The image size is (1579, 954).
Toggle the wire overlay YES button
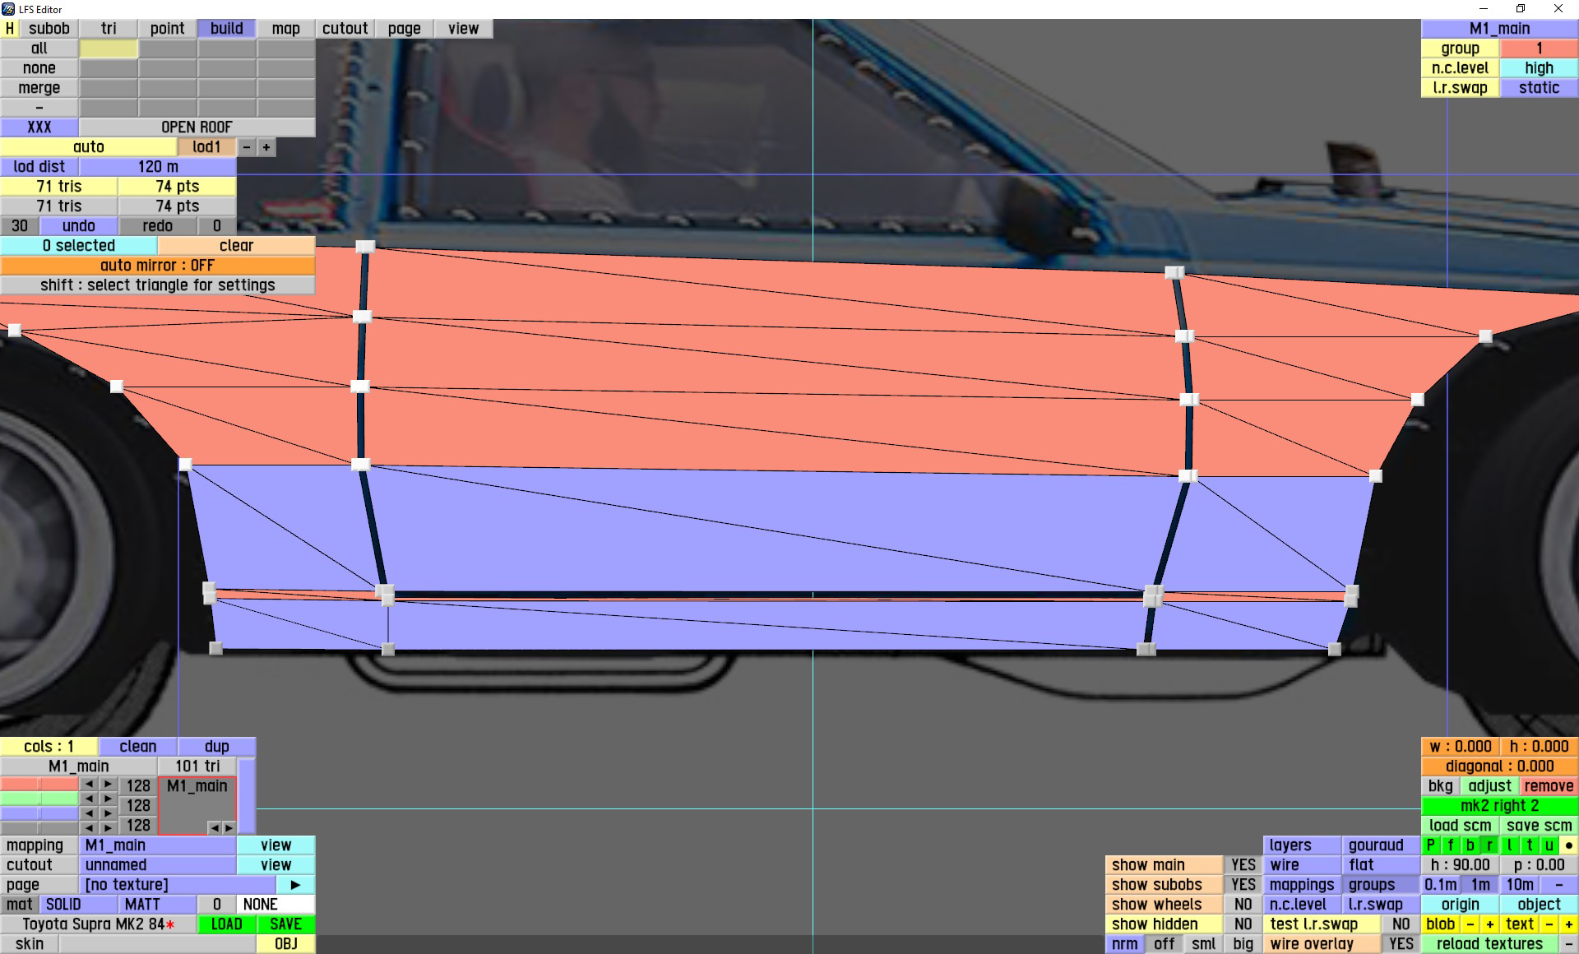(x=1401, y=943)
